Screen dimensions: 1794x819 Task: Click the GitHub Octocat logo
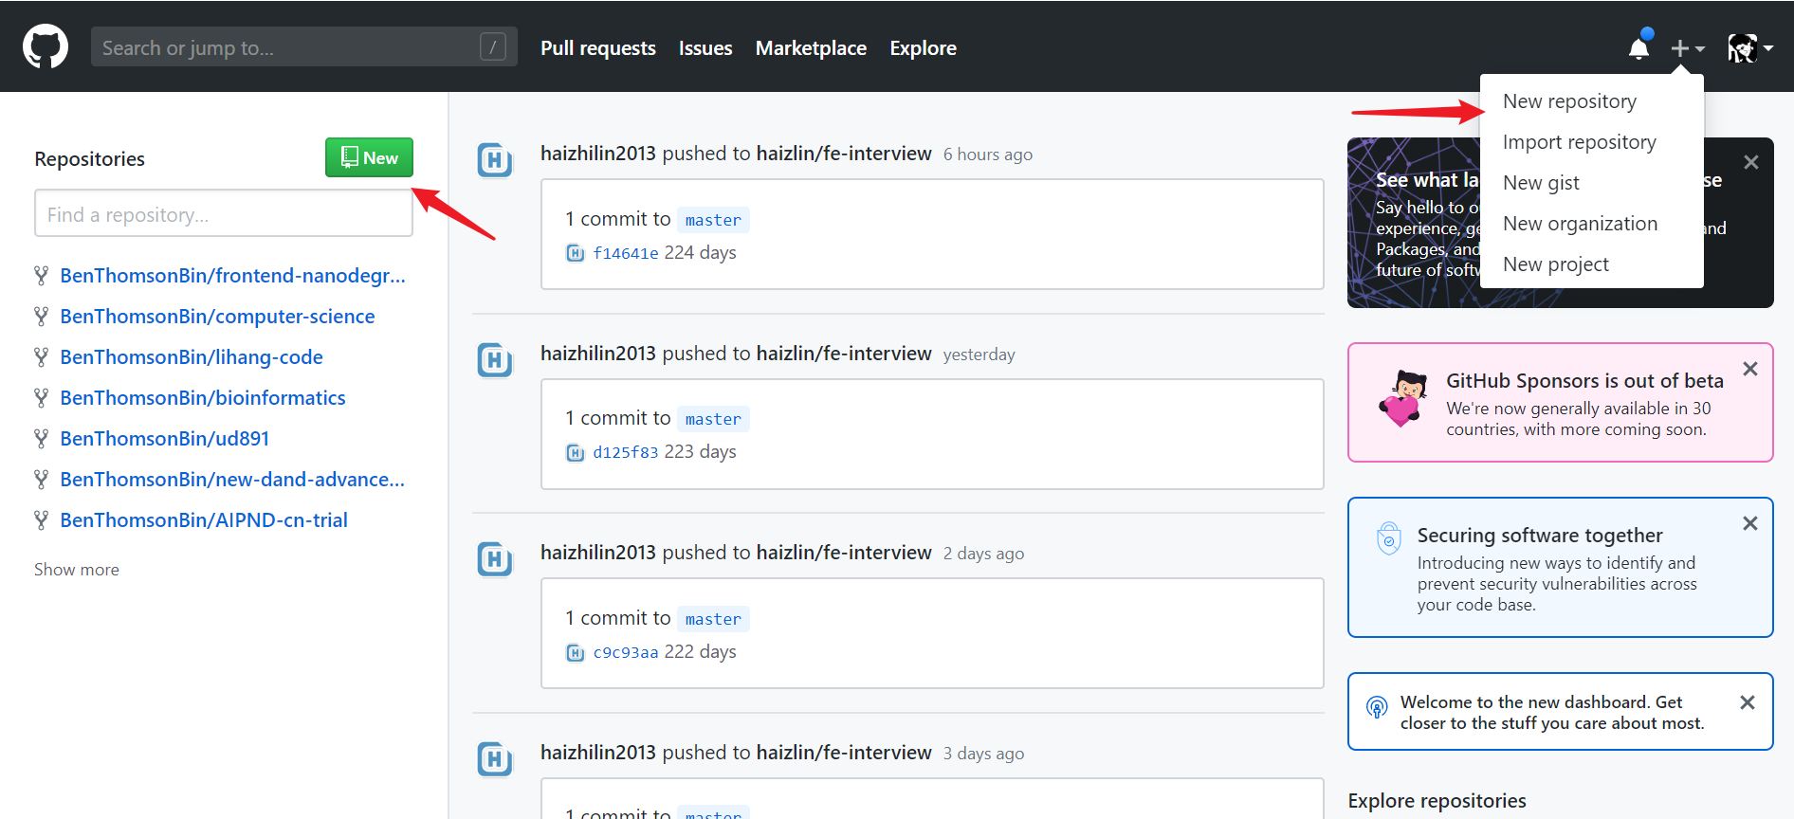(46, 46)
